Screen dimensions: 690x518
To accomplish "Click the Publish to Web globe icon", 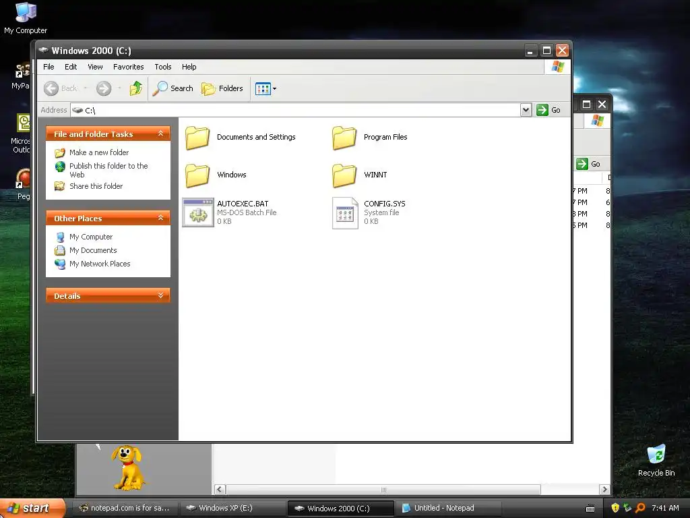I will (60, 167).
